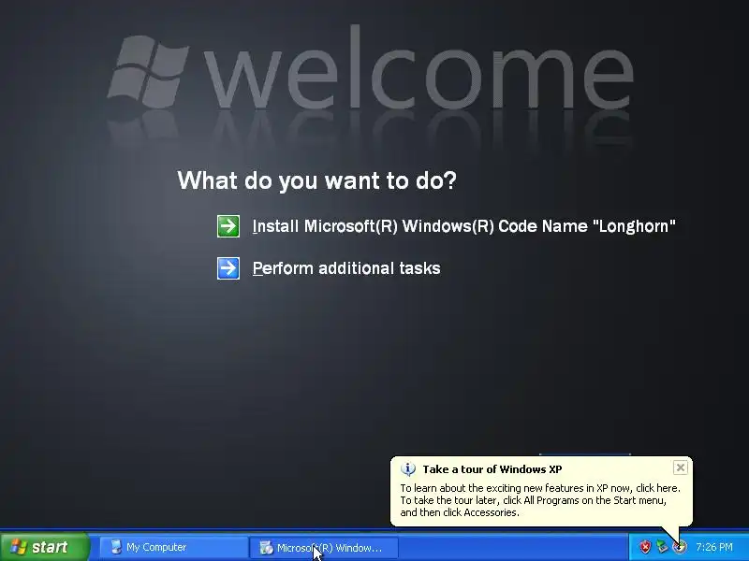Activate the Microsoft(R) Window... taskbar button

click(323, 547)
